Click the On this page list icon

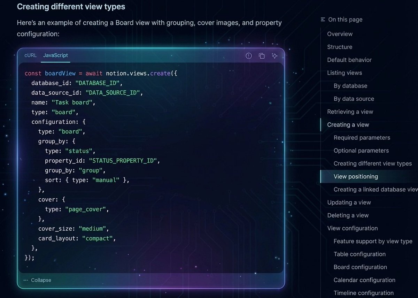pyautogui.click(x=323, y=20)
